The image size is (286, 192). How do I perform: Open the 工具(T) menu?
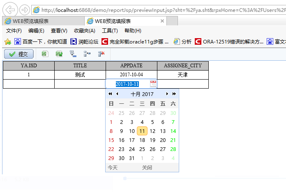pos(110,31)
